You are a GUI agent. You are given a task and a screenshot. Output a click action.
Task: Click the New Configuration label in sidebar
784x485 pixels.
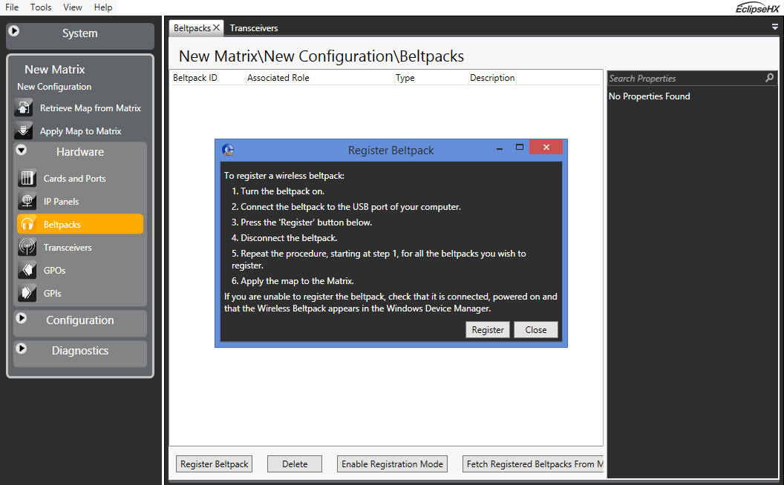tap(54, 87)
